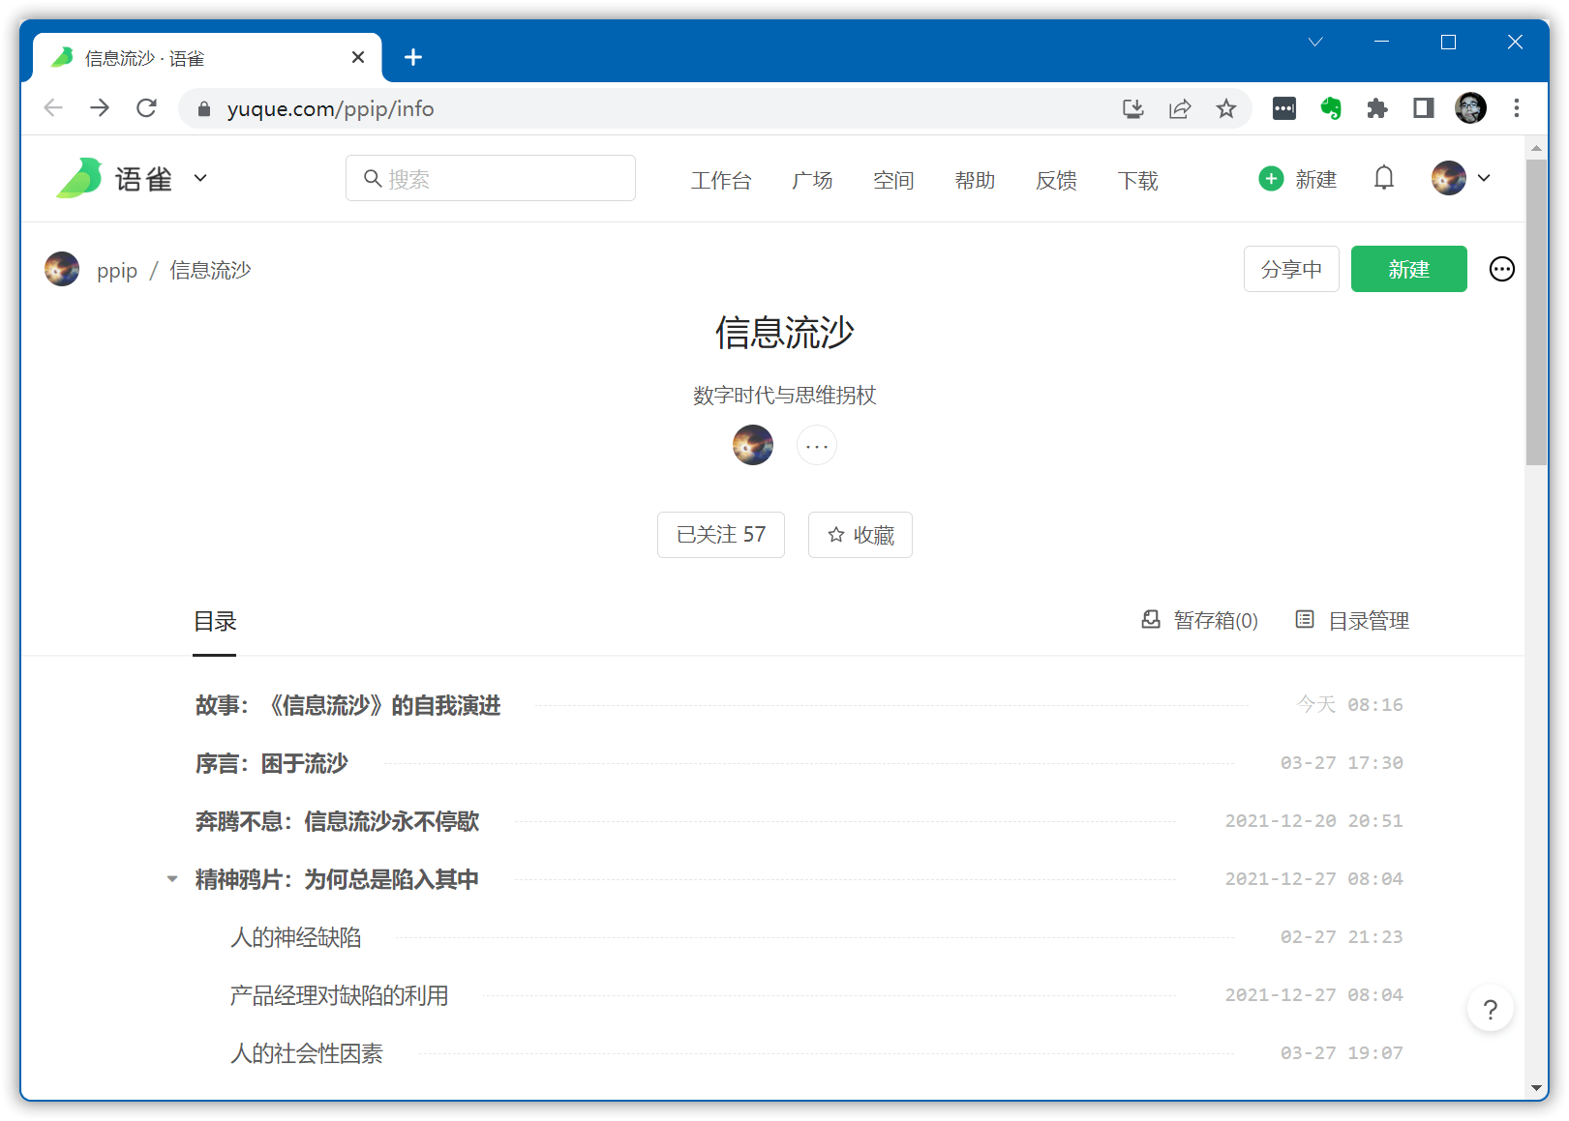
Task: Click scrollbar down arrow
Action: click(1537, 1088)
